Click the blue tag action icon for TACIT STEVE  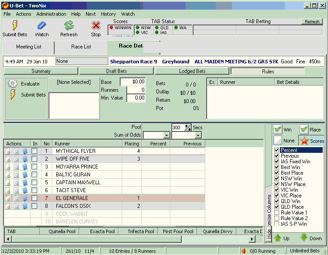pos(25,190)
